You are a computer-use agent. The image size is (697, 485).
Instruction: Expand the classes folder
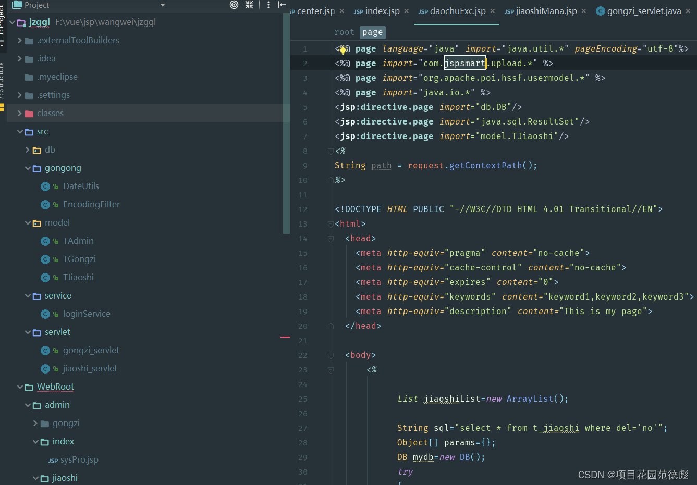[20, 114]
